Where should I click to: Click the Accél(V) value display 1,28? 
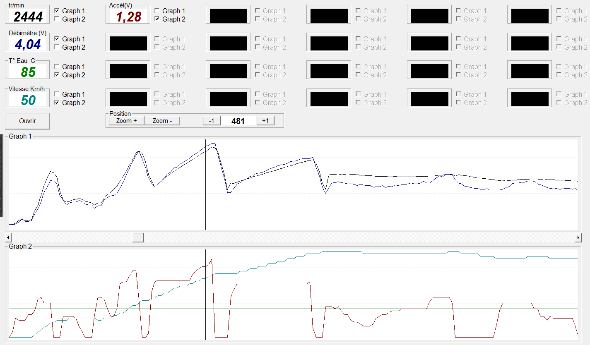pyautogui.click(x=129, y=16)
